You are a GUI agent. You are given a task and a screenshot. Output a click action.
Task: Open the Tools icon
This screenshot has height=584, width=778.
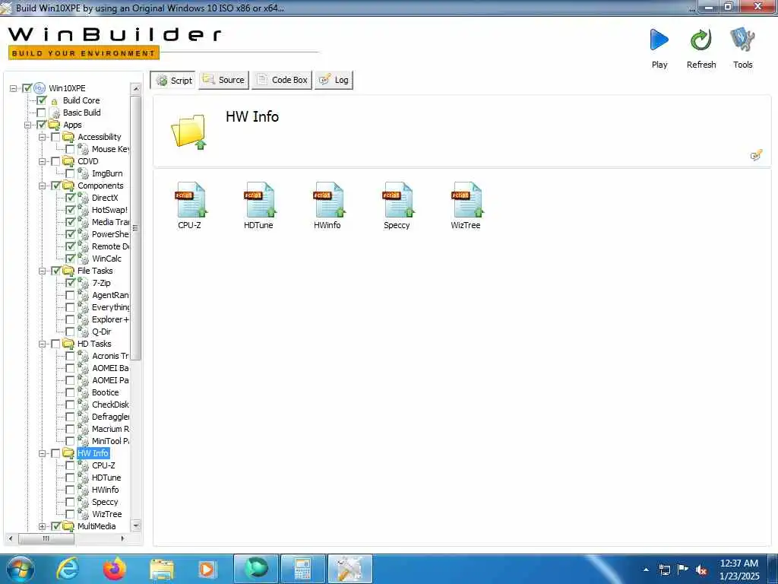[742, 40]
